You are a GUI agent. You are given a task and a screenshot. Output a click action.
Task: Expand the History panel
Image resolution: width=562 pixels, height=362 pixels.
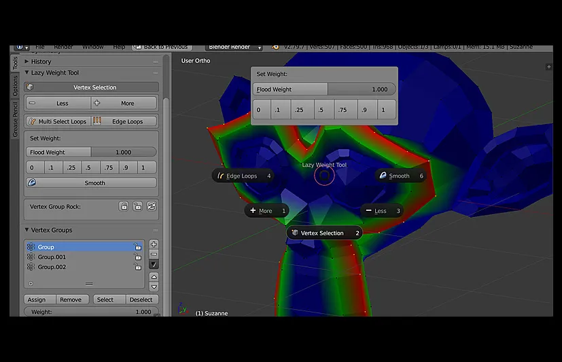(x=27, y=62)
